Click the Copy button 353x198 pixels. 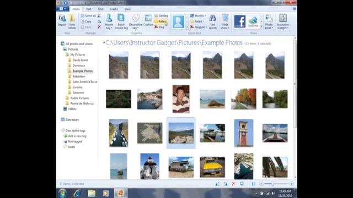86,21
